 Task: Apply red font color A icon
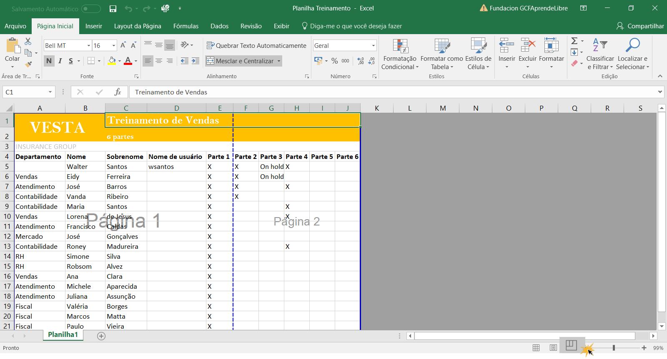[x=128, y=61]
